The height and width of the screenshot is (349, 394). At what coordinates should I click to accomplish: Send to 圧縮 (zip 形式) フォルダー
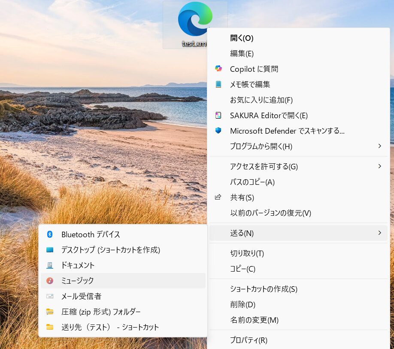click(x=123, y=312)
